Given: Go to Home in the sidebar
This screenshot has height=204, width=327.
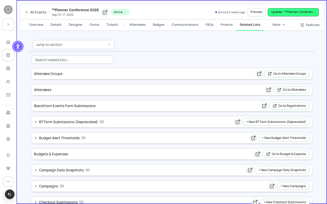Looking at the screenshot, I should 8,42.
